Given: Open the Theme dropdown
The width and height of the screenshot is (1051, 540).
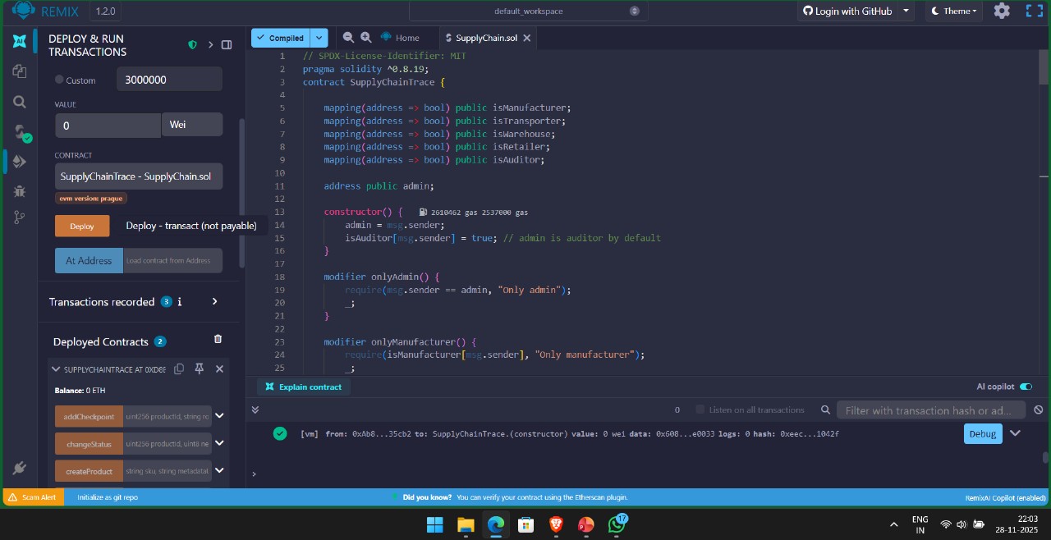Looking at the screenshot, I should click(x=955, y=11).
